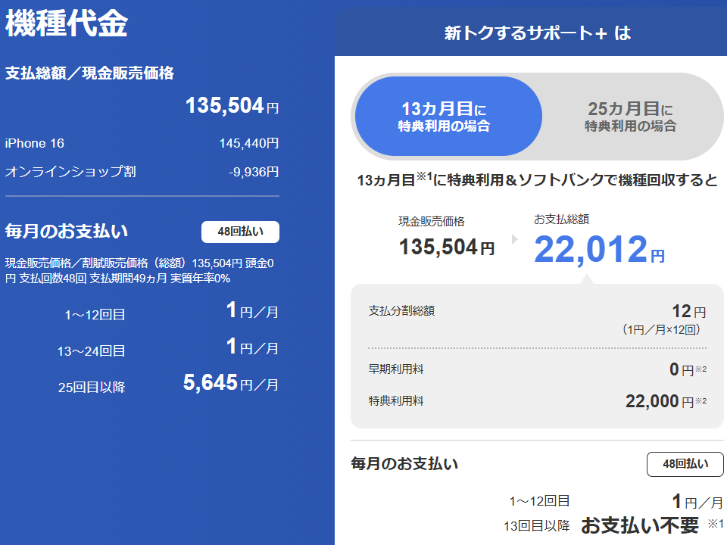Switch to the 25カ月目に特典利用の場合 tab

[x=630, y=117]
